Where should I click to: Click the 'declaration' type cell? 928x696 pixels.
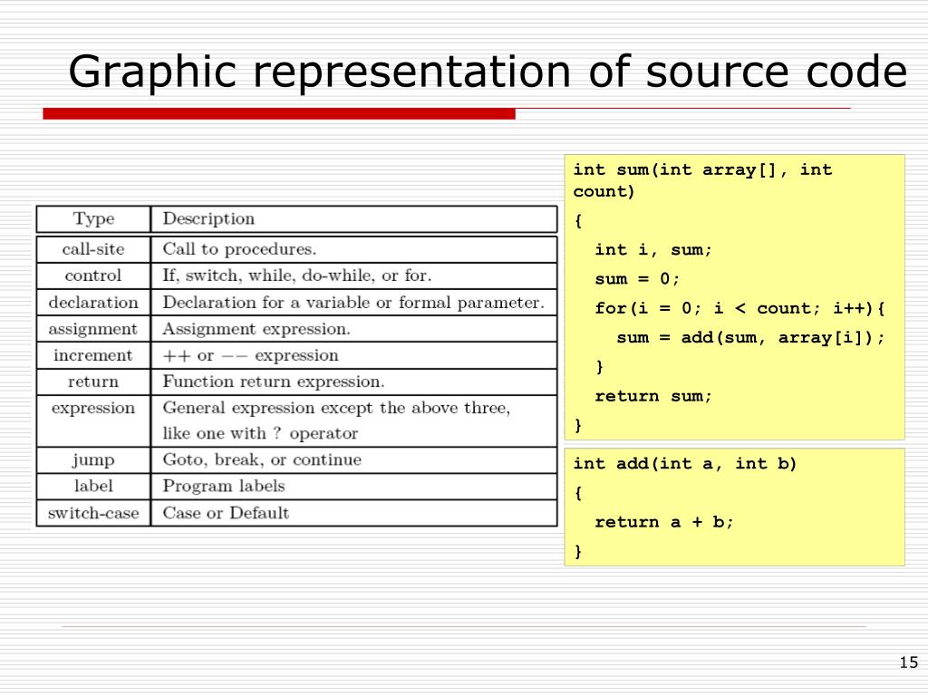tap(93, 303)
